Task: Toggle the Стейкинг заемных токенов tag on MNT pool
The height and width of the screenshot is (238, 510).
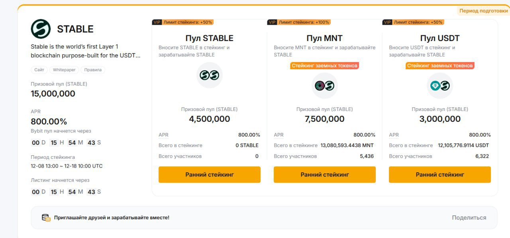Action: (325, 65)
